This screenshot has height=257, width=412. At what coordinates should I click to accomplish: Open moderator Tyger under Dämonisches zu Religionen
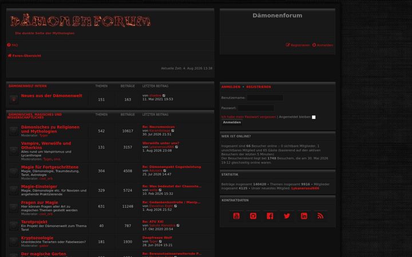[x=43, y=135]
